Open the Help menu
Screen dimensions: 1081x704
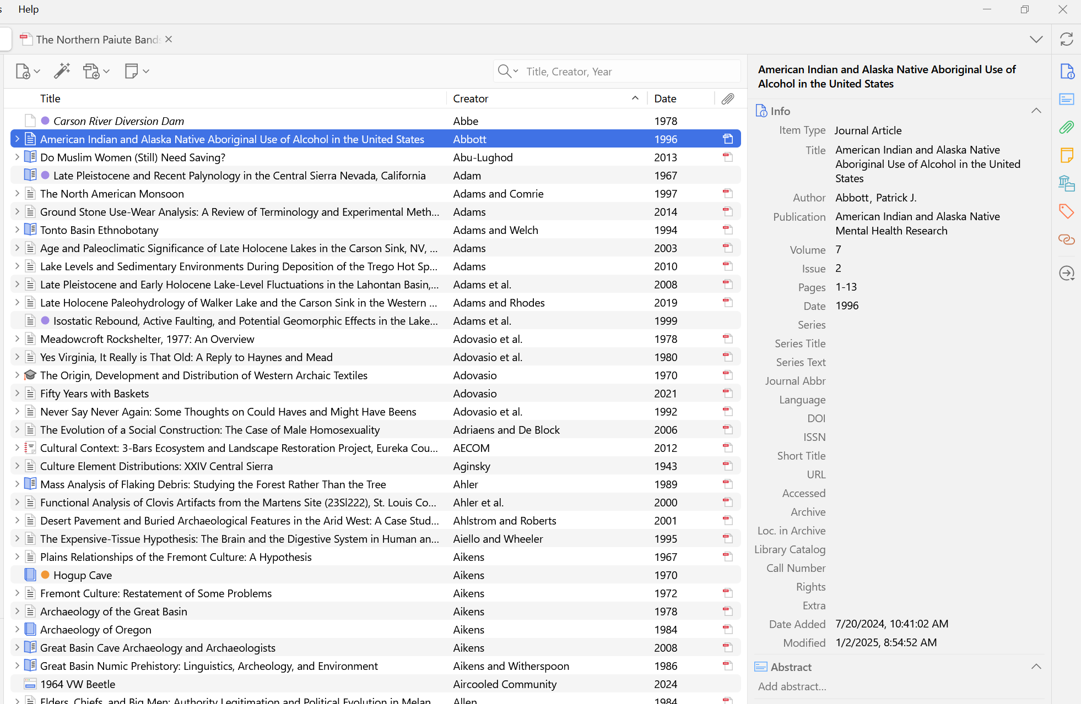click(28, 9)
